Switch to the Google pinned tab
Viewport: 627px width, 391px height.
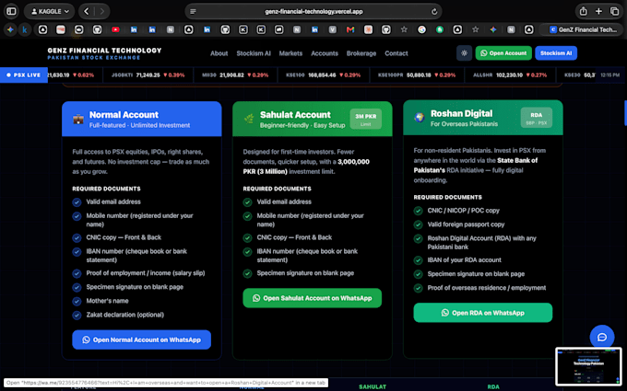[x=421, y=29]
